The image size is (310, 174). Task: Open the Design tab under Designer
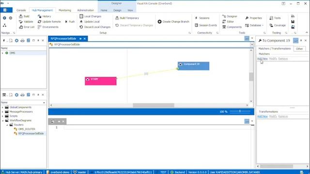pyautogui.click(x=117, y=10)
